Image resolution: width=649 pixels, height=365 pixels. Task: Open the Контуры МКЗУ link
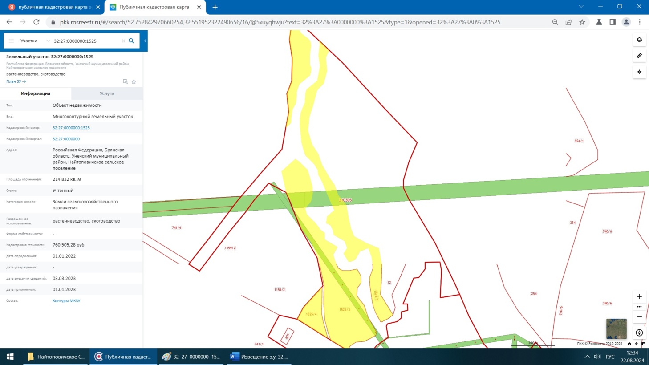point(66,301)
